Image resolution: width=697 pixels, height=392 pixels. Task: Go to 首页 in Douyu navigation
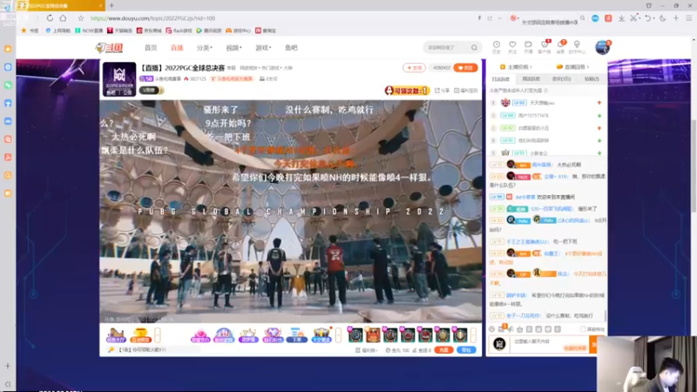coord(151,48)
